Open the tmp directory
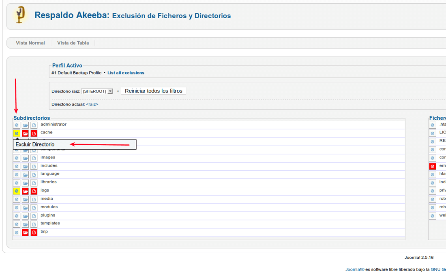Screen dimensions: 446x277 tap(44, 232)
